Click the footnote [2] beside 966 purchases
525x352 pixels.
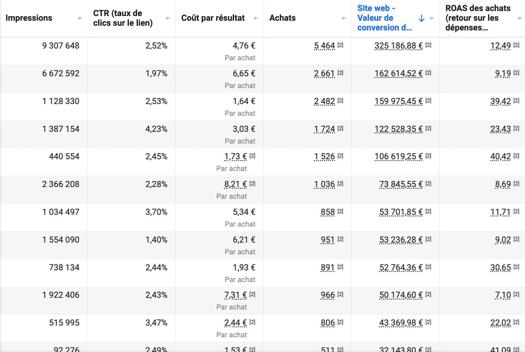tap(340, 294)
